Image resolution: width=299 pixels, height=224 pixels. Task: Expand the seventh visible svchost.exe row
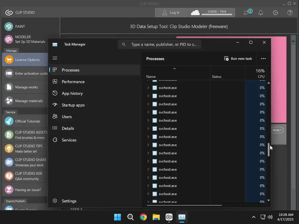148,137
